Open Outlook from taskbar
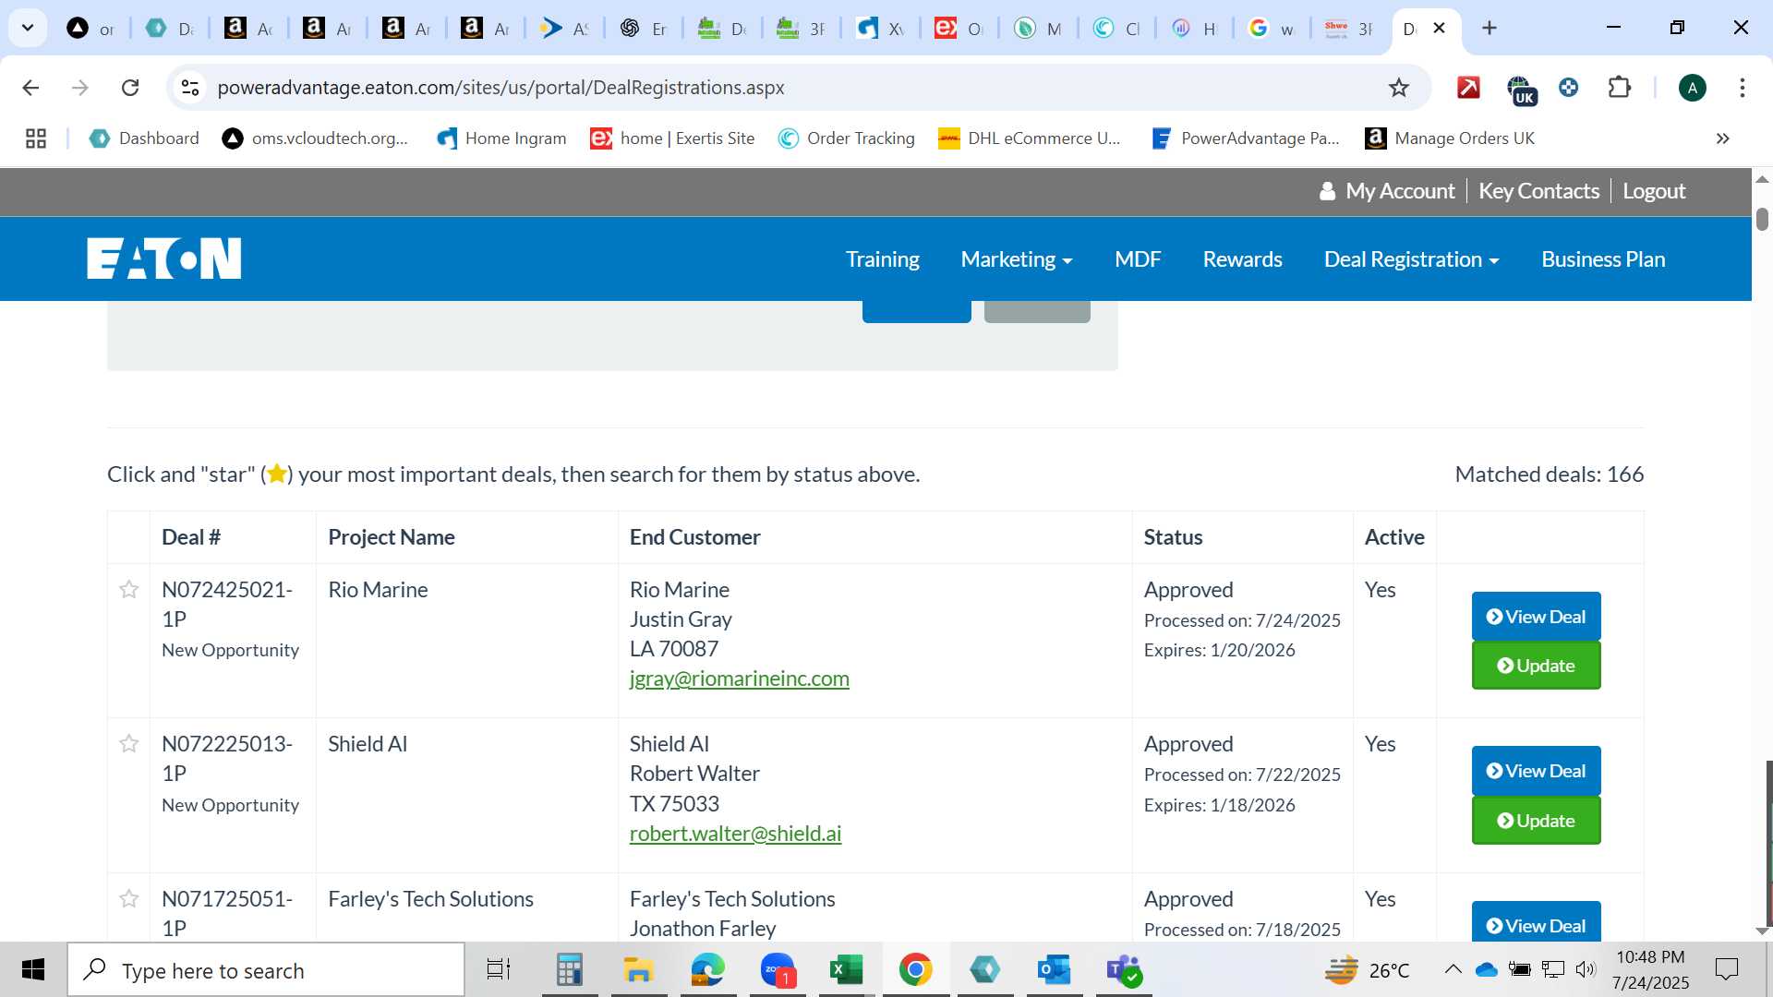This screenshot has width=1773, height=997. click(x=1054, y=969)
